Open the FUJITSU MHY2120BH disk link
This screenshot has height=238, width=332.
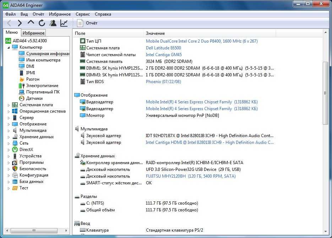tap(191, 176)
